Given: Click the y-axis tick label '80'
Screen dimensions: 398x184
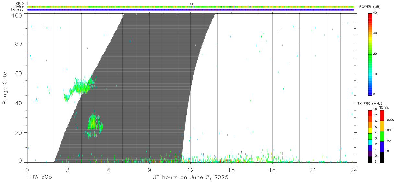Looking at the screenshot, I should coord(19,43).
